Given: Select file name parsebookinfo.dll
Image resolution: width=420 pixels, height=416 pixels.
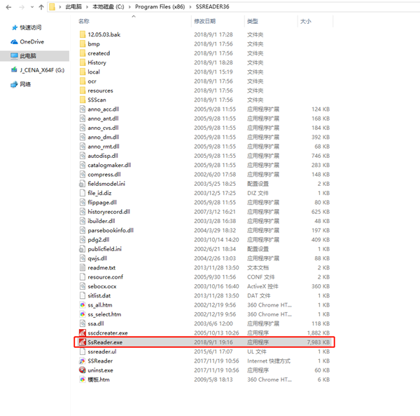Looking at the screenshot, I should tap(111, 230).
